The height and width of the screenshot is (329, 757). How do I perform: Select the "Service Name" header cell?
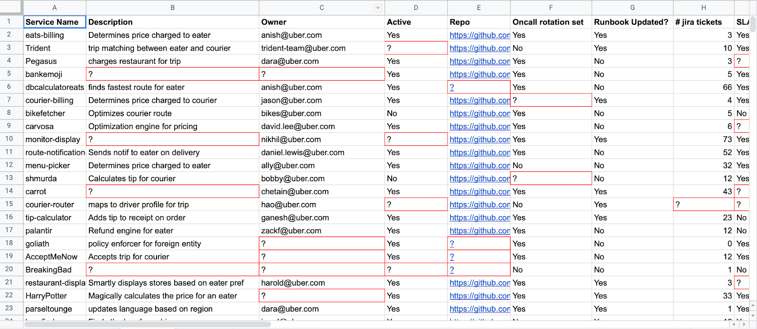click(x=54, y=22)
